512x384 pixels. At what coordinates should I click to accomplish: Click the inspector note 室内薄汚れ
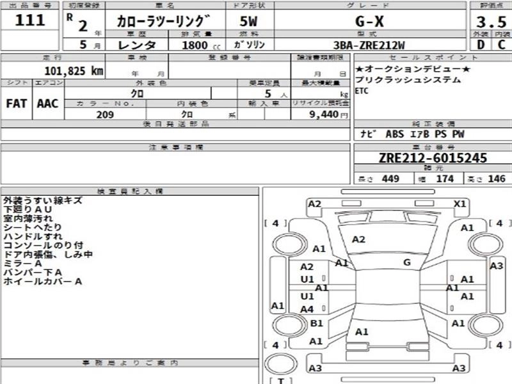point(28,218)
